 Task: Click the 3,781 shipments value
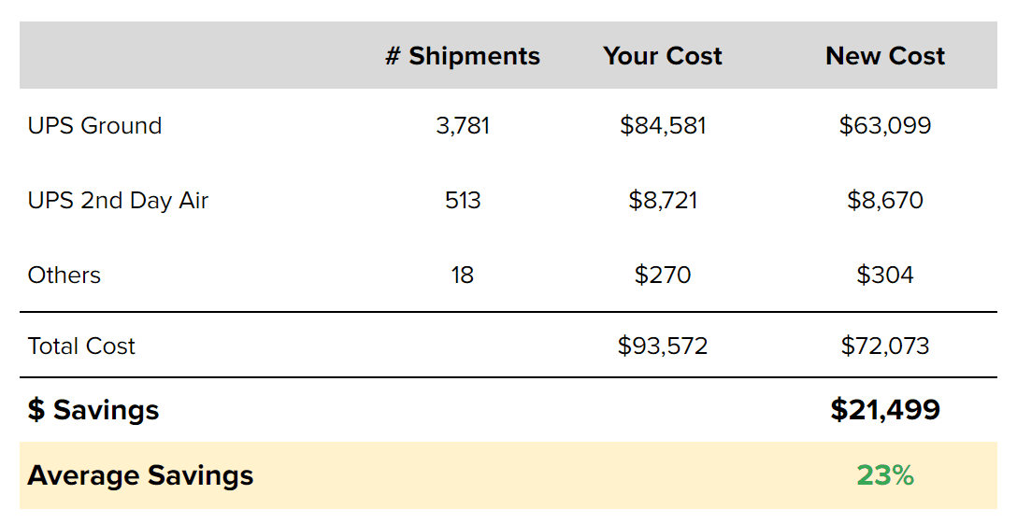point(463,126)
